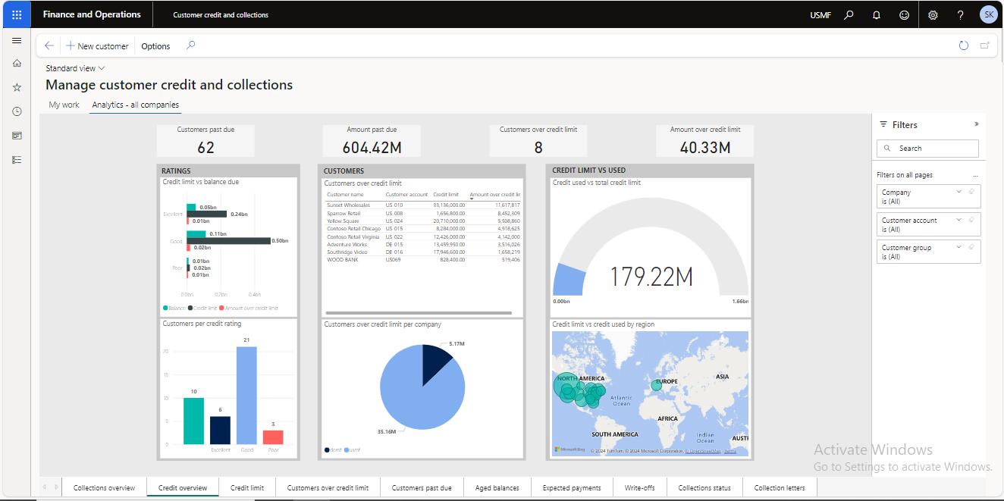Collapse the Filters pane with chevrons
The height and width of the screenshot is (501, 1004).
coord(976,124)
